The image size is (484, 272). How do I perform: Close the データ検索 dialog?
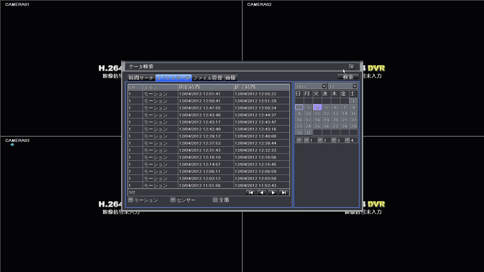352,66
